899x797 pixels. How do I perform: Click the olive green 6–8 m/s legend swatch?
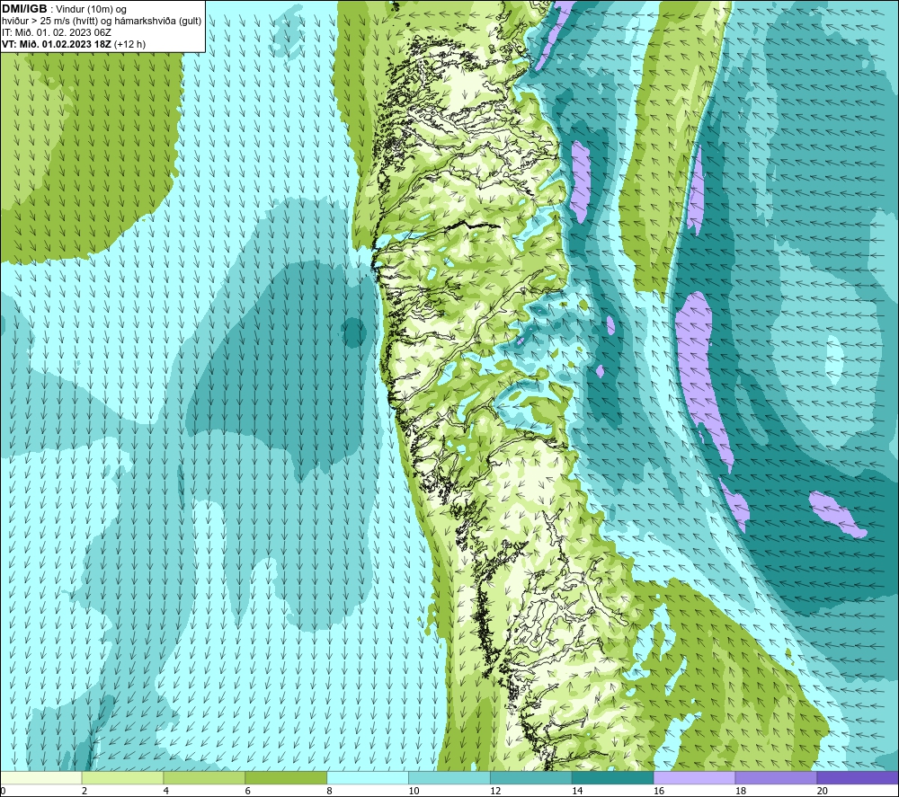(286, 778)
